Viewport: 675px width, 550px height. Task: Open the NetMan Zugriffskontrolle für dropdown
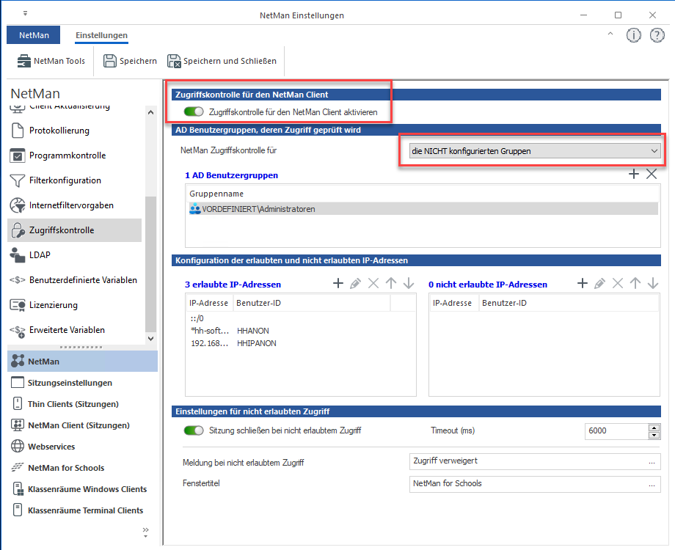[x=535, y=151]
